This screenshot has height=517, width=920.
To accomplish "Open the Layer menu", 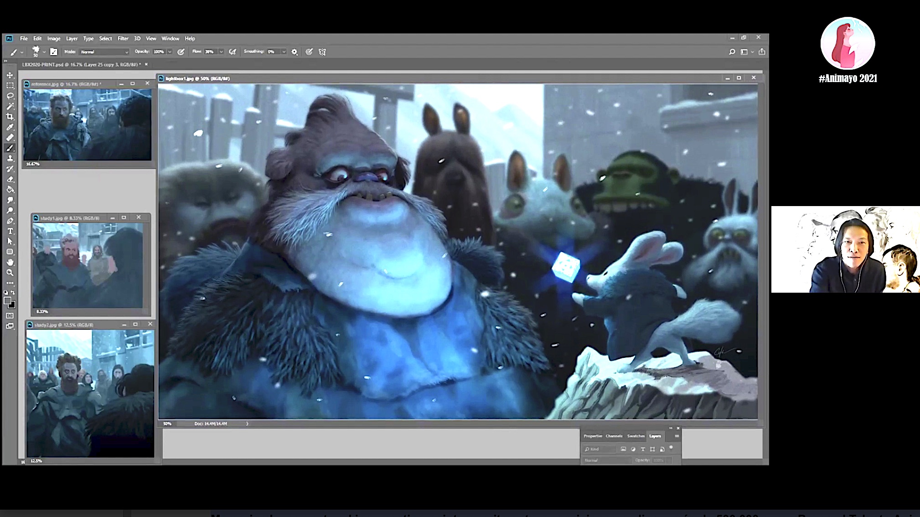I will [x=72, y=39].
